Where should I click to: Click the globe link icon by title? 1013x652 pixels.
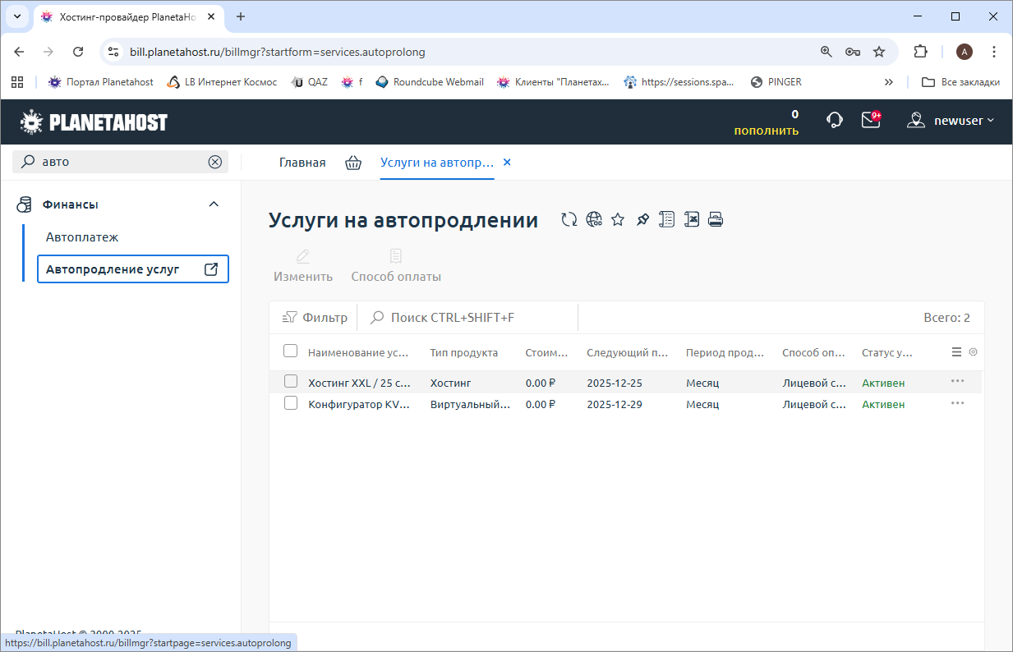coord(594,219)
